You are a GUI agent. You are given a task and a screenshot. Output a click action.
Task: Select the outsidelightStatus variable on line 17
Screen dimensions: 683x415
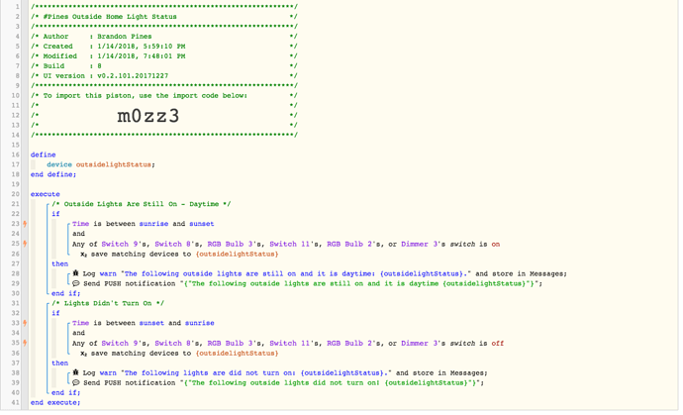(x=114, y=164)
